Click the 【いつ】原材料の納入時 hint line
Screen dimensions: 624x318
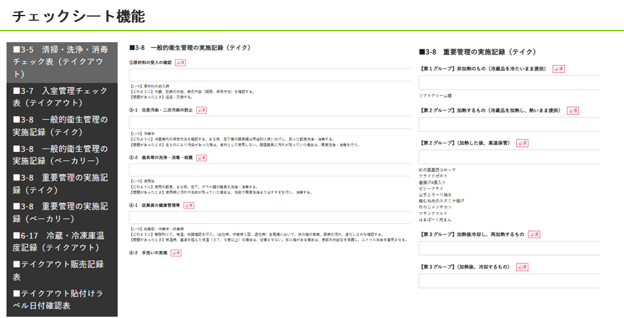[150, 86]
